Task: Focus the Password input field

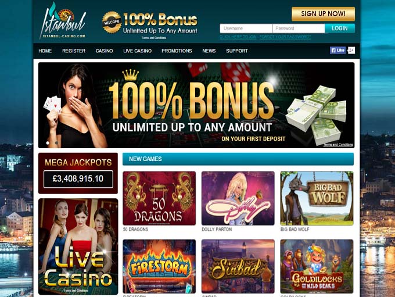Action: 299,28
